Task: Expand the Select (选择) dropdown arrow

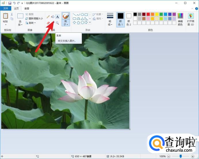Action: click(x=20, y=25)
